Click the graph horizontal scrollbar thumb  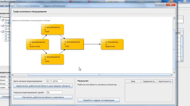click(x=99, y=75)
